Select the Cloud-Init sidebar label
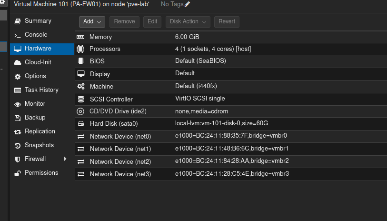The width and height of the screenshot is (387, 221). [38, 62]
